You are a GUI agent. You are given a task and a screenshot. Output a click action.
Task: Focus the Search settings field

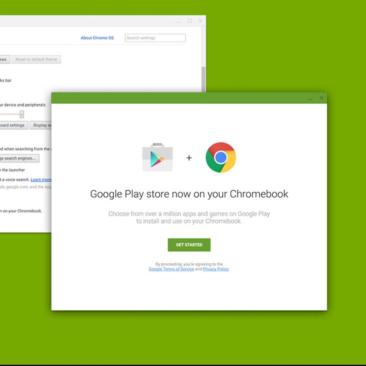click(x=155, y=38)
